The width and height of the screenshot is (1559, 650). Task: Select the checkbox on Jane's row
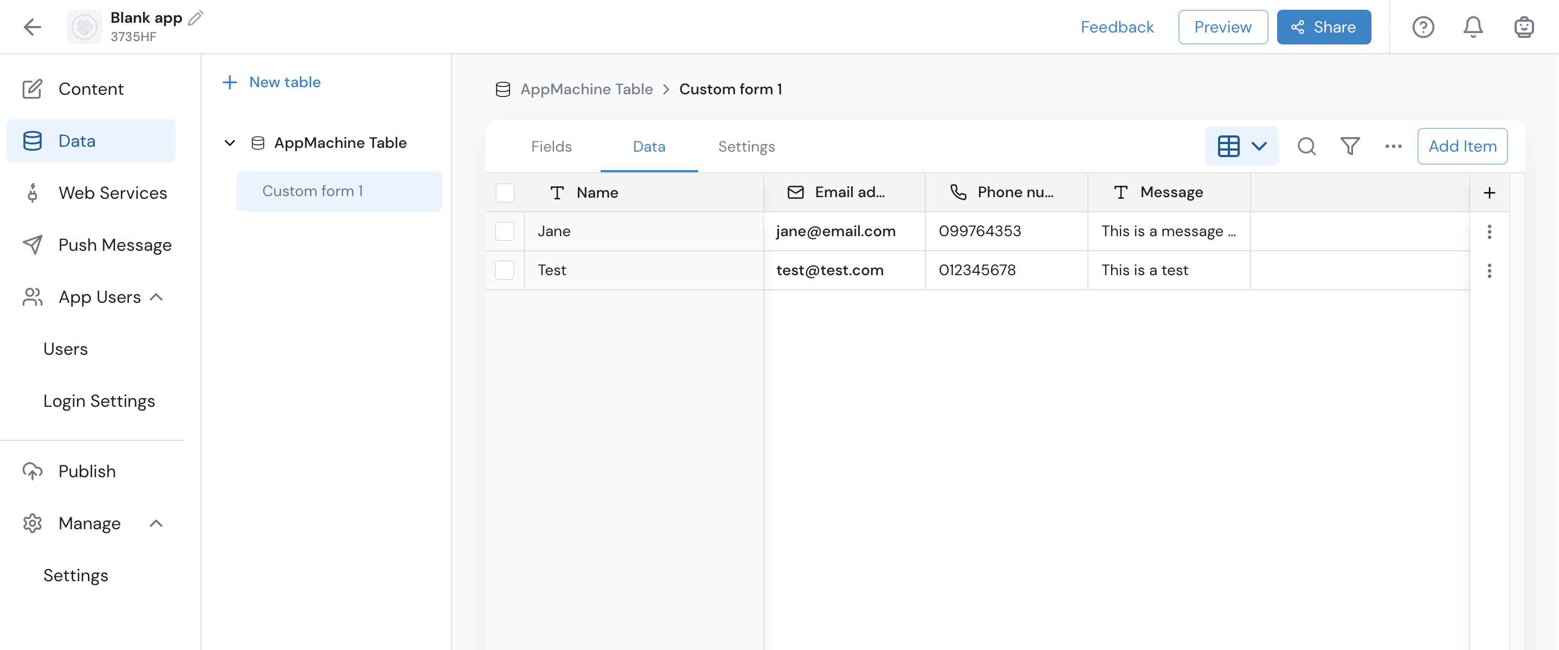pos(505,231)
